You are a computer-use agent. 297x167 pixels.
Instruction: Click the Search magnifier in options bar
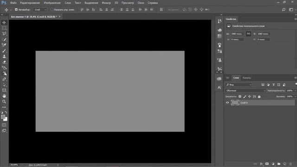(x=284, y=9)
